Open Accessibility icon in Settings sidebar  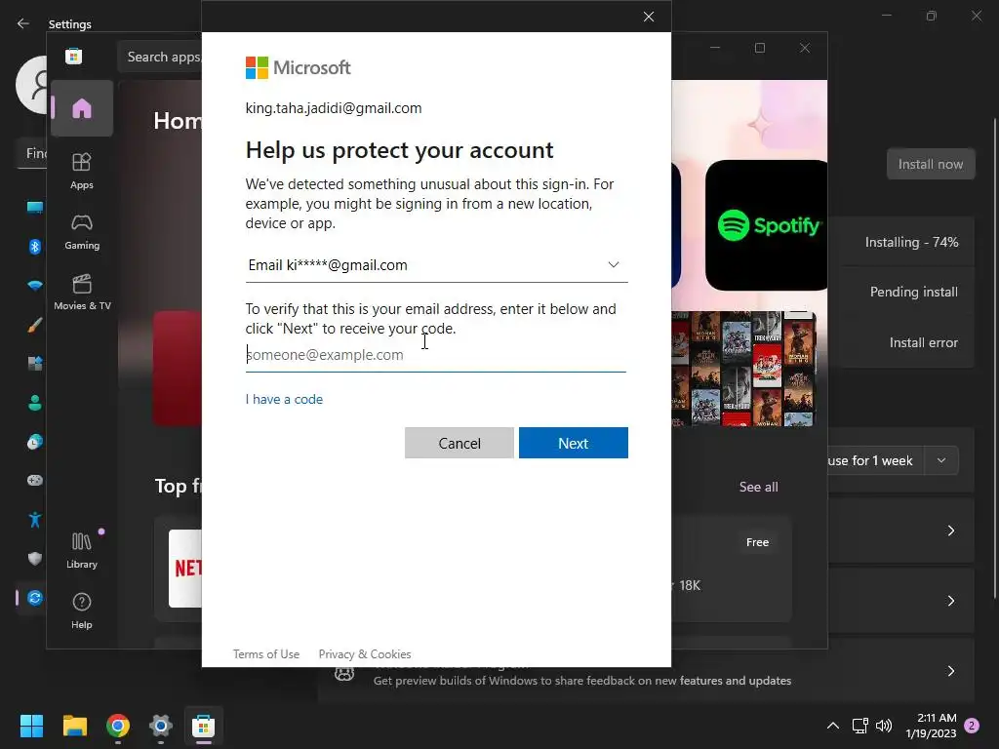click(34, 520)
